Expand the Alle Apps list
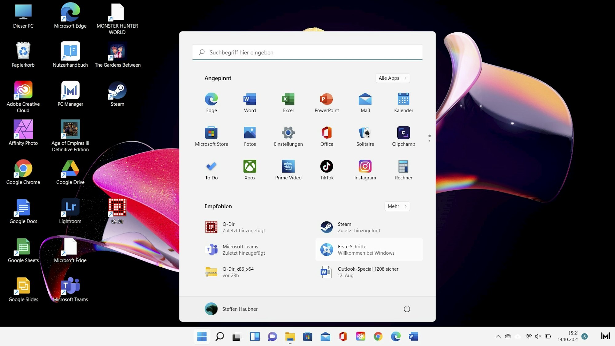This screenshot has width=615, height=346. 392,78
